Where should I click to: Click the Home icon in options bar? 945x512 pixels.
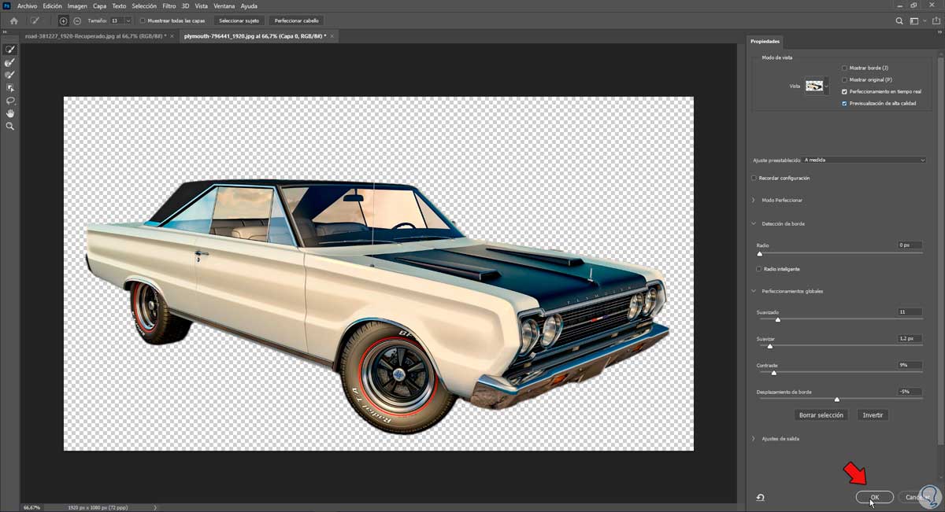tap(13, 20)
